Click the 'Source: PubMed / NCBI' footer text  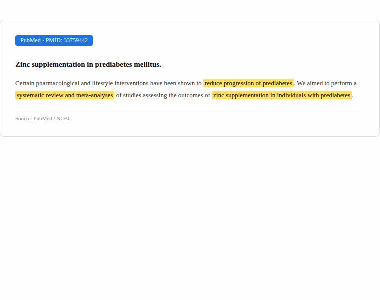point(42,118)
